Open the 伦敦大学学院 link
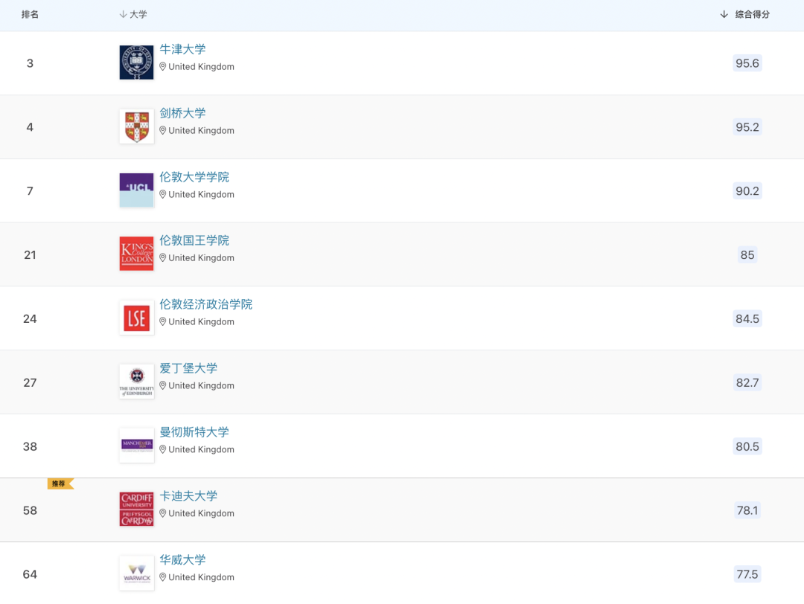This screenshot has width=804, height=604. [194, 177]
